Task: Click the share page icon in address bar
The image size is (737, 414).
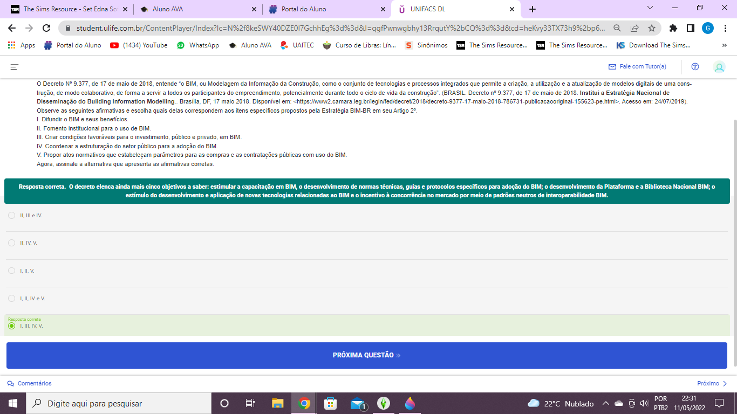Action: (634, 28)
